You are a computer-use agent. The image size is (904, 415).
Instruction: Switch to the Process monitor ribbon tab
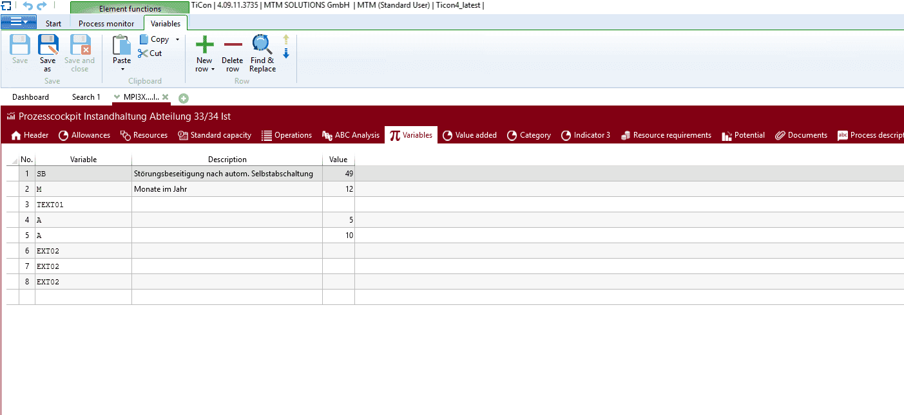pyautogui.click(x=106, y=24)
